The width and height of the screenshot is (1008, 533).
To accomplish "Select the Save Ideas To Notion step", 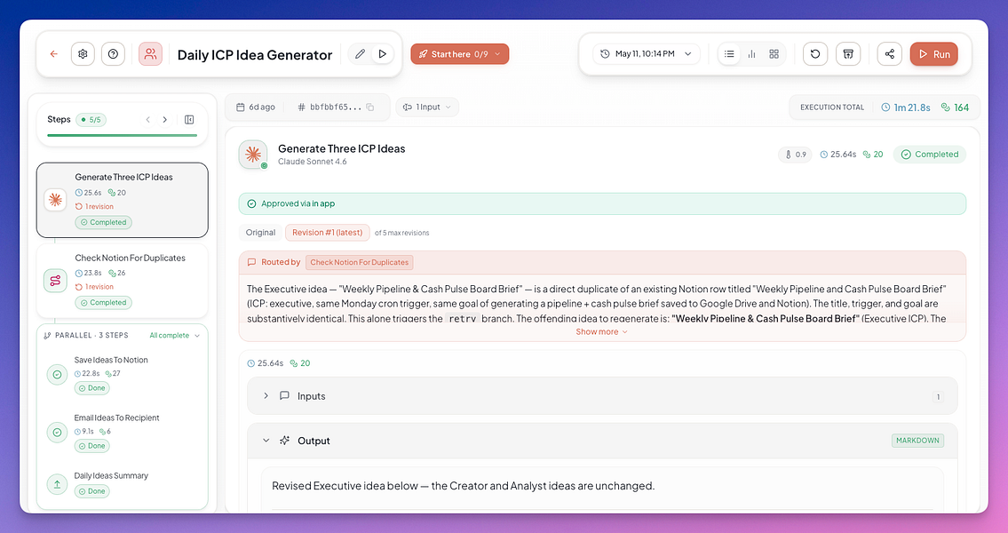I will (123, 374).
